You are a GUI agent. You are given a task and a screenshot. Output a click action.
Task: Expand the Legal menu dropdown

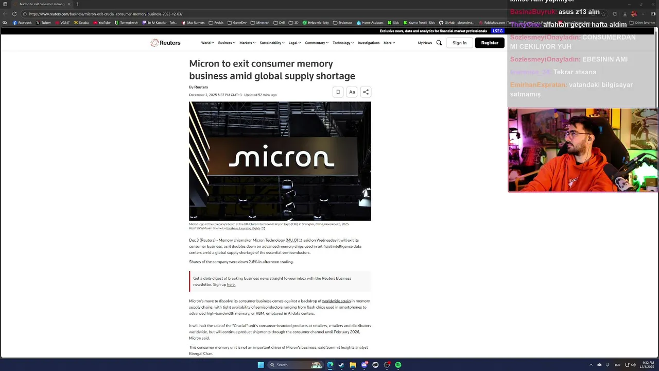coord(294,43)
